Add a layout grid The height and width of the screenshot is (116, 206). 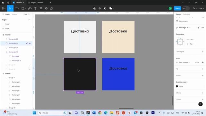pyautogui.click(x=202, y=52)
